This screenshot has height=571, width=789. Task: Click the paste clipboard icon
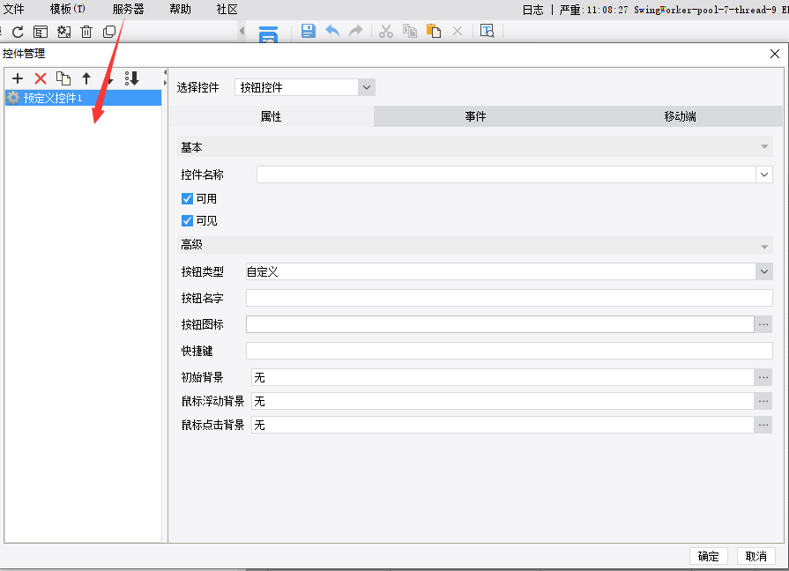click(434, 31)
